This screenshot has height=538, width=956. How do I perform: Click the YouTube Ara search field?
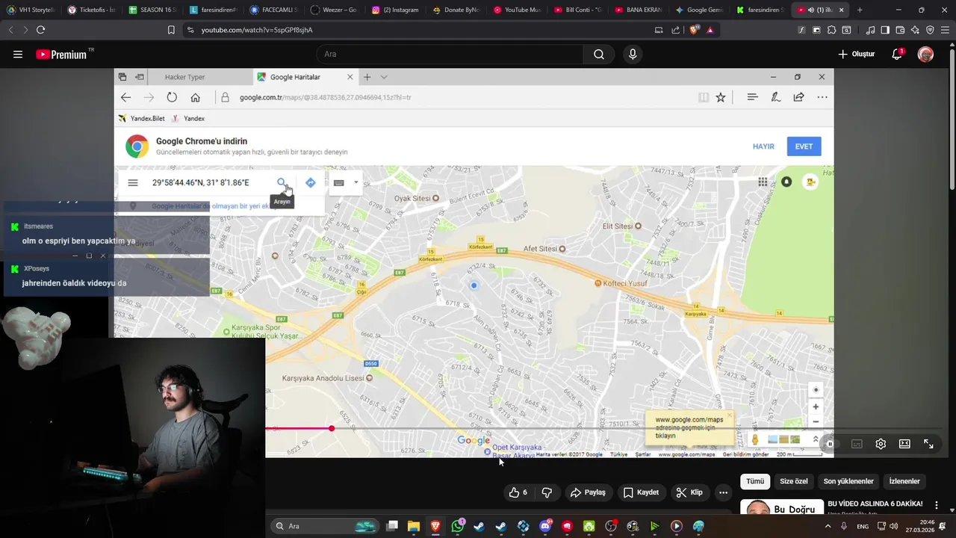tap(450, 55)
